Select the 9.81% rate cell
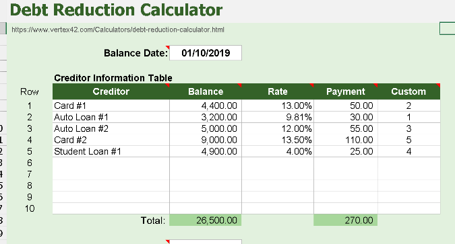The width and height of the screenshot is (455, 244). click(x=278, y=117)
